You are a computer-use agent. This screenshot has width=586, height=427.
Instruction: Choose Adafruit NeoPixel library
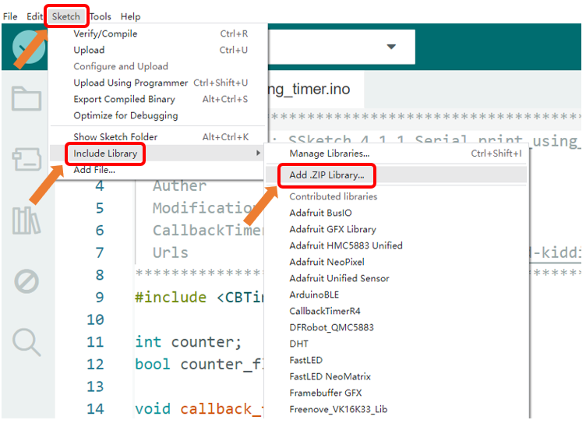point(327,262)
